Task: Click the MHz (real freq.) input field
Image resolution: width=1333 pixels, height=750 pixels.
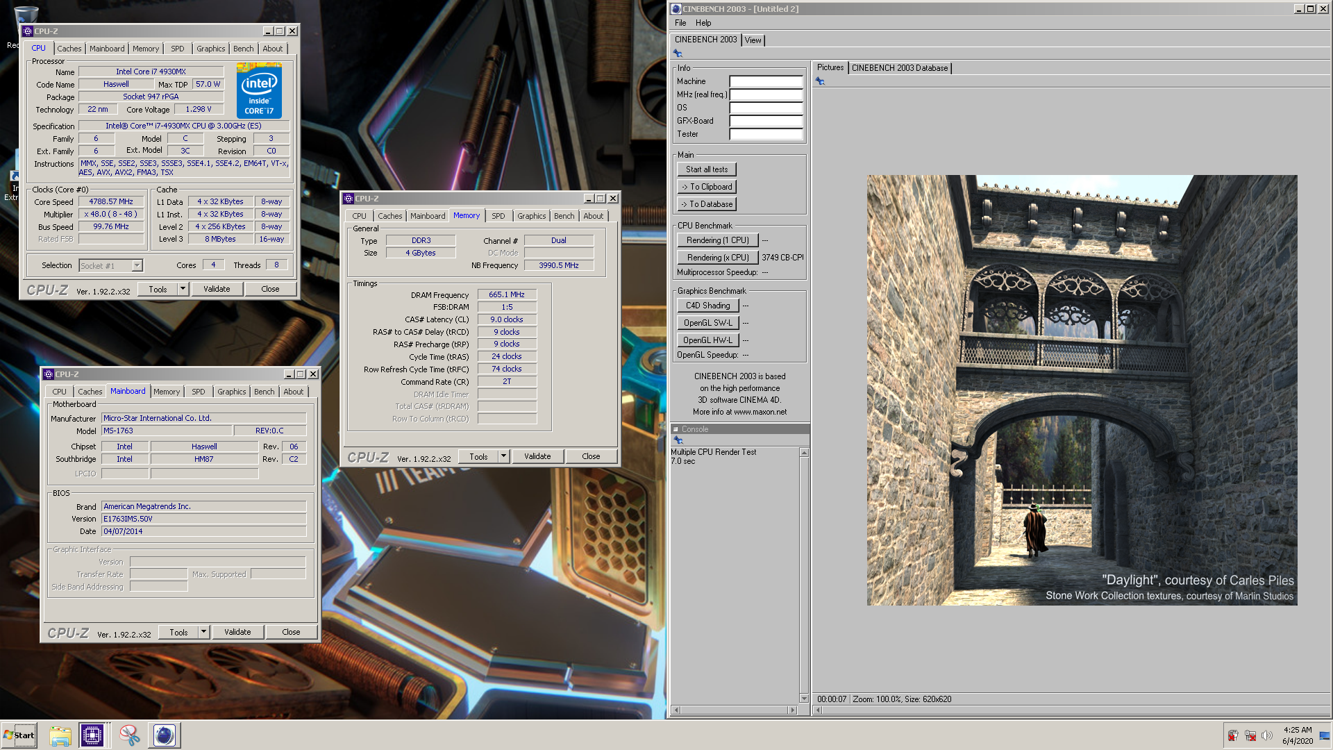Action: point(766,94)
